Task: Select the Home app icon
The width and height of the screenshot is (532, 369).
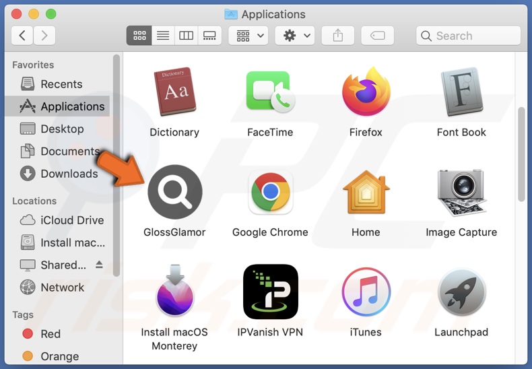Action: [366, 192]
